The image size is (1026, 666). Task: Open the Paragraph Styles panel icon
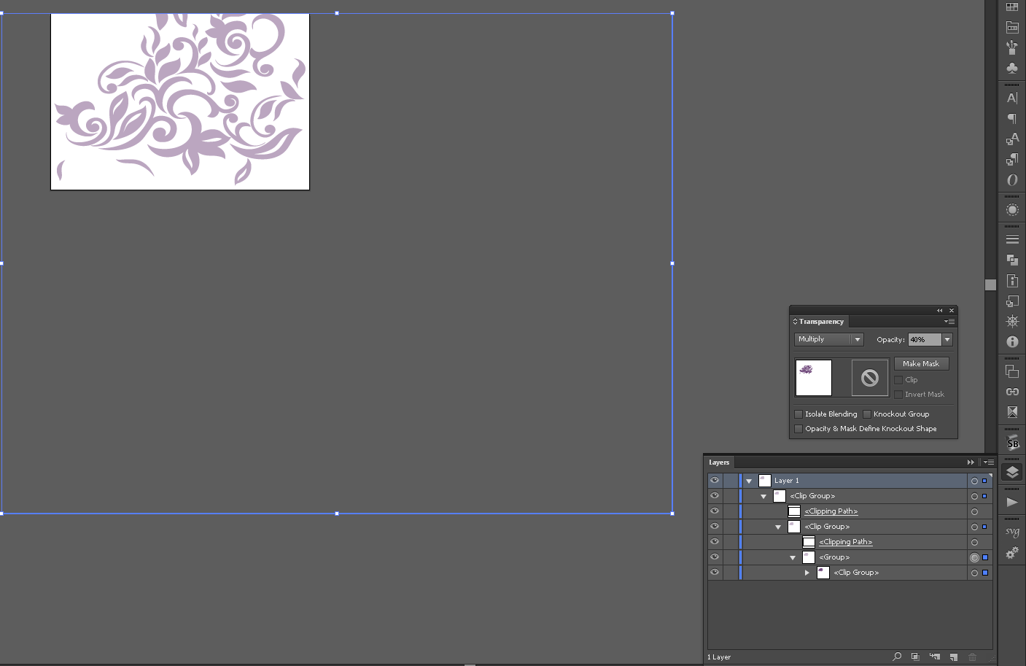coord(1012,159)
